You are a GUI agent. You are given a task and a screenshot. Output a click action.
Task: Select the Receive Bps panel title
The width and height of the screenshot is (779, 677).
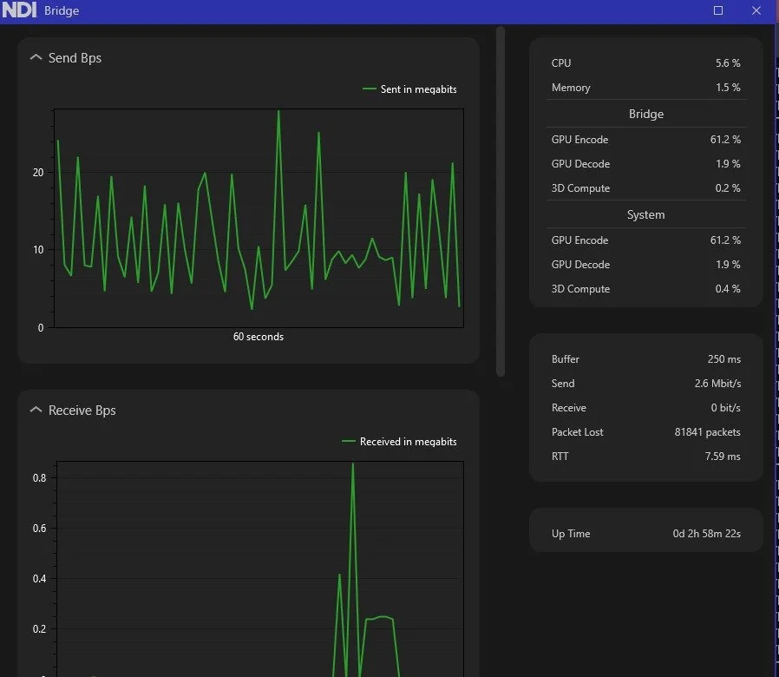82,411
